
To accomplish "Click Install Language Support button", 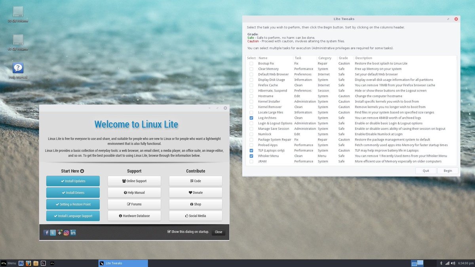I will point(73,216).
